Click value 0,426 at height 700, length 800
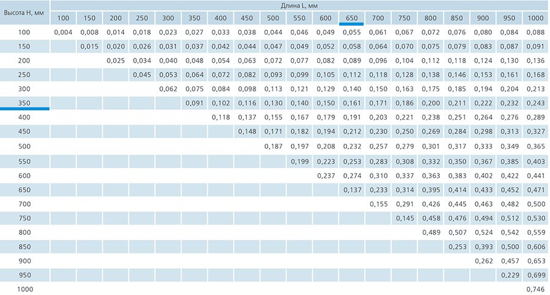The width and height of the screenshot is (550, 295). pyautogui.click(x=431, y=204)
